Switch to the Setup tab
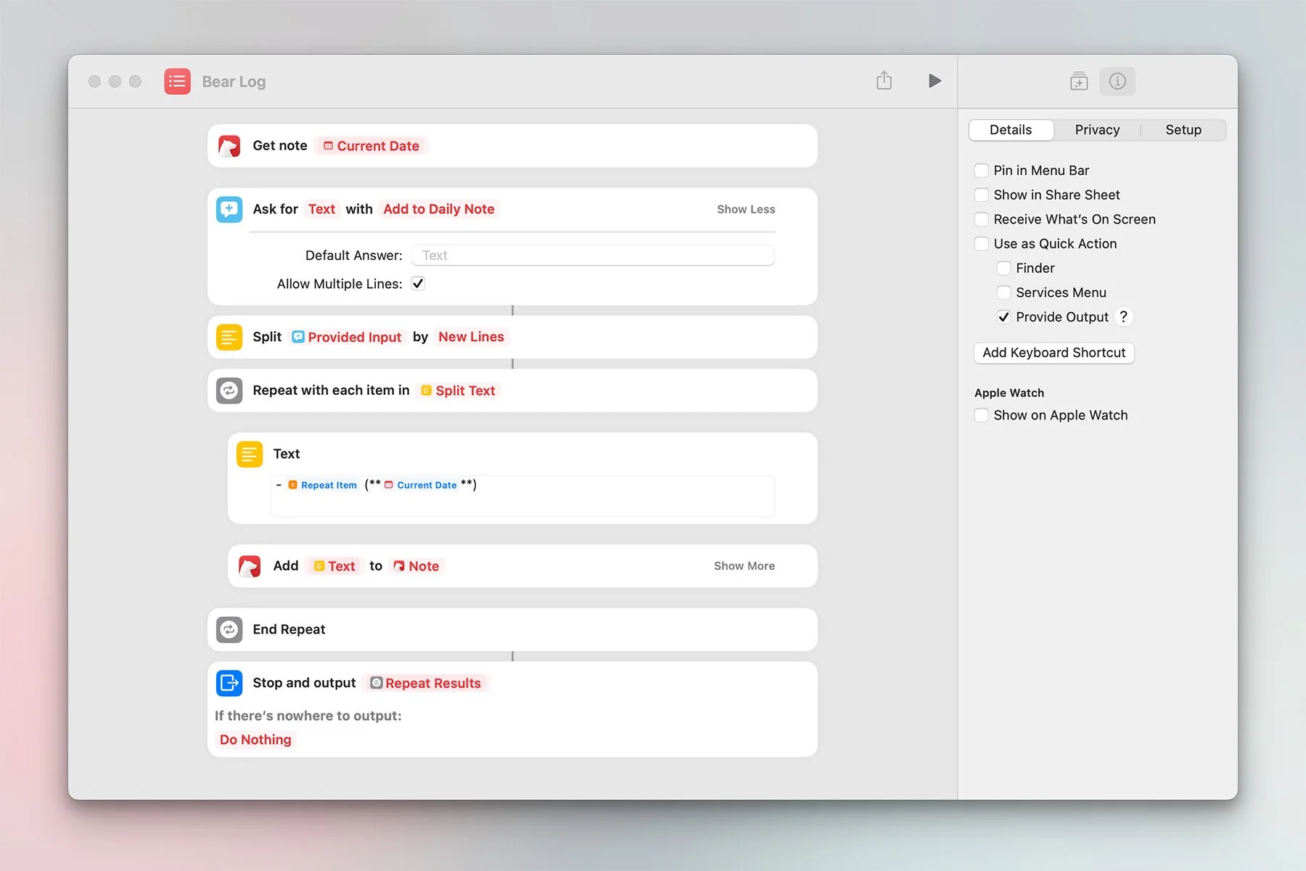The height and width of the screenshot is (871, 1306). point(1183,130)
